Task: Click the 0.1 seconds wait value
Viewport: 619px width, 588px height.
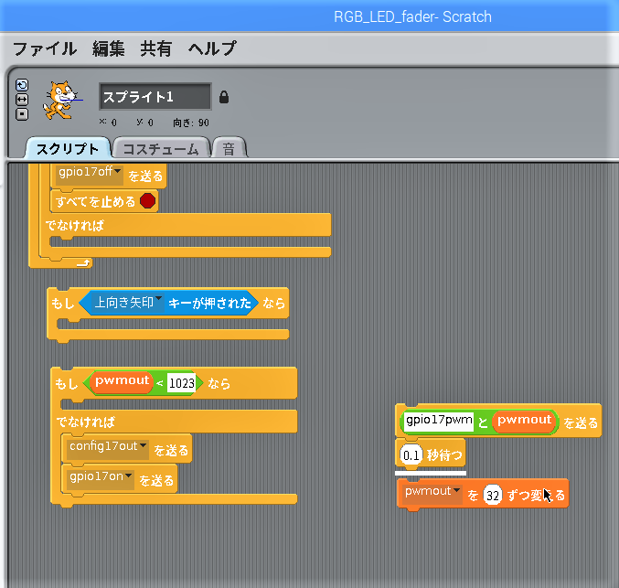Action: point(411,455)
